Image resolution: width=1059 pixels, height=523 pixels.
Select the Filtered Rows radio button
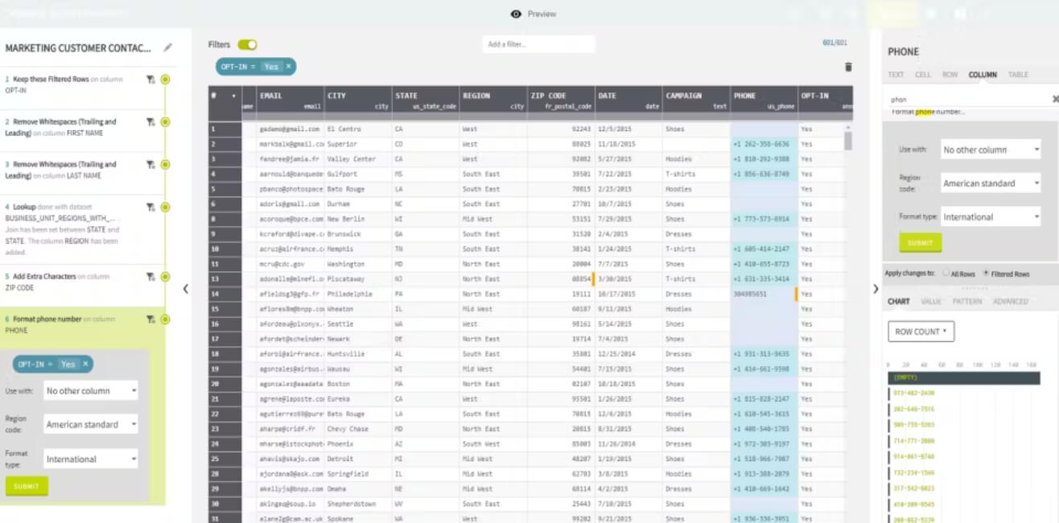pos(987,274)
